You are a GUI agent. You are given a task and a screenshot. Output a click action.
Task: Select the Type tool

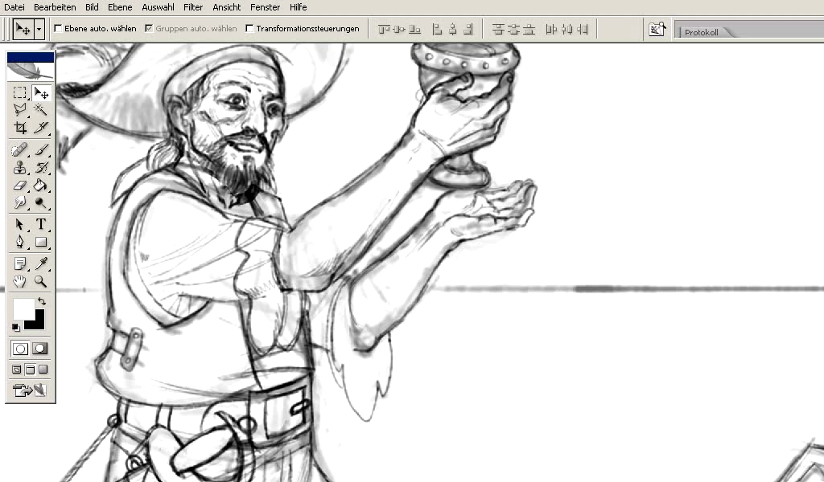coord(40,224)
